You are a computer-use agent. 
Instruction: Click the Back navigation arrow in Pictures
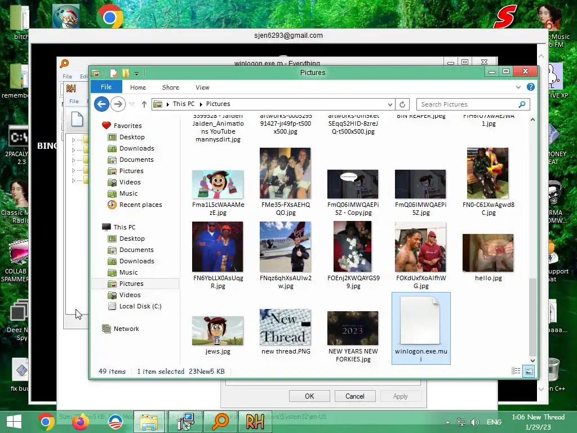click(101, 104)
